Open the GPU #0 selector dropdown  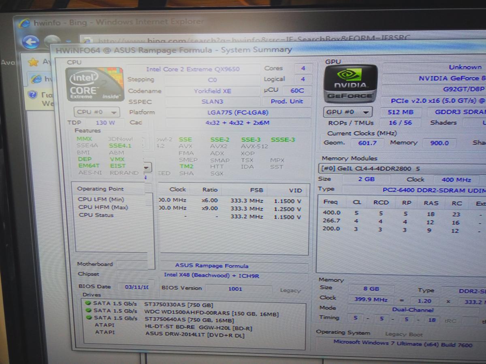348,112
